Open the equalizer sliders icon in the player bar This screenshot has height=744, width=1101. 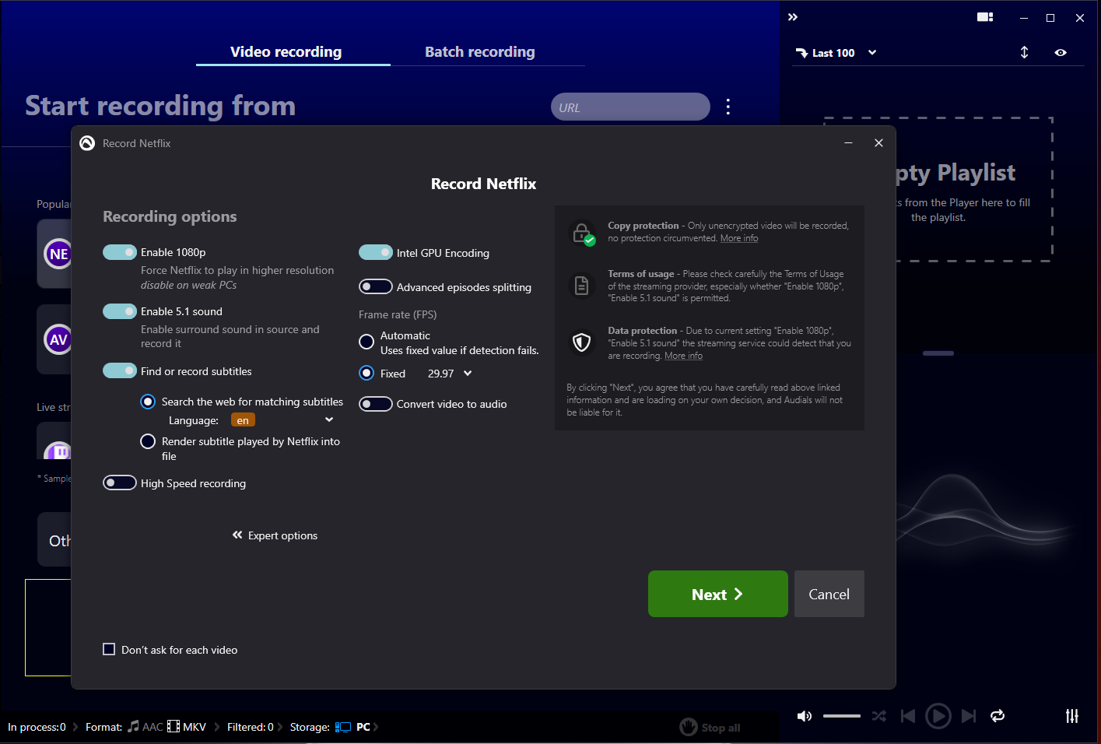click(x=1072, y=716)
